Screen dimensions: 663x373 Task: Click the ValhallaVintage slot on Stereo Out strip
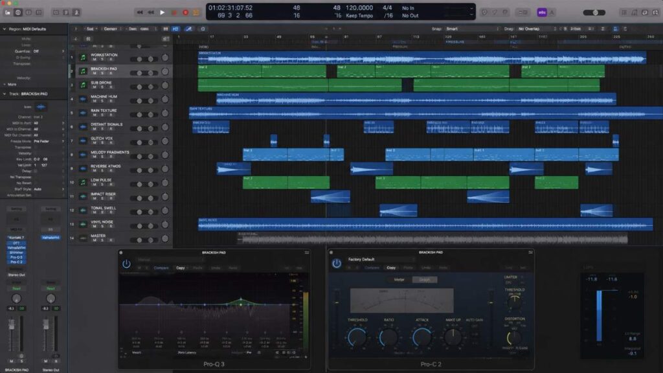(x=51, y=238)
